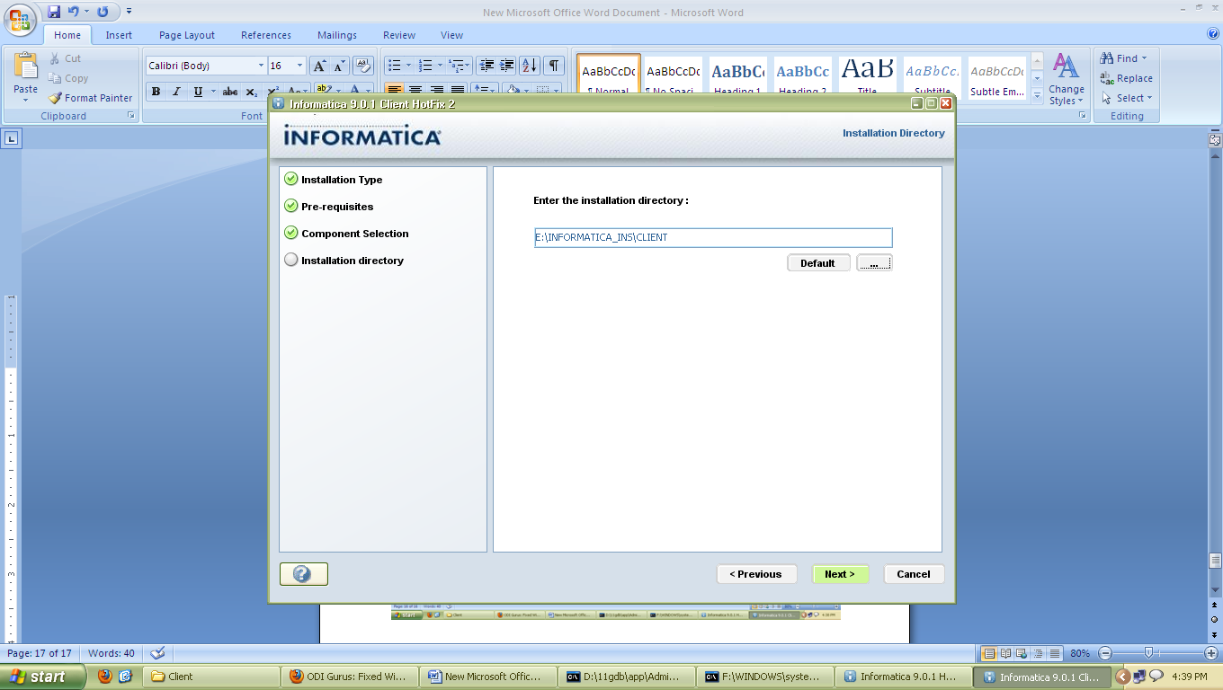This screenshot has height=690, width=1223.
Task: Apply the Normal style from gallery
Action: tap(609, 75)
